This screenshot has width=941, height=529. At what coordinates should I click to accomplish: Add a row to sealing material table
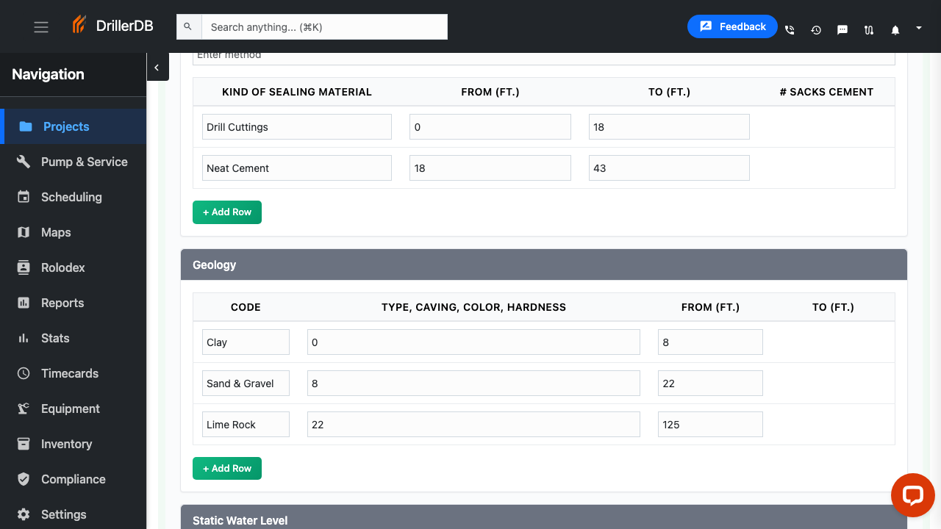[x=226, y=212]
